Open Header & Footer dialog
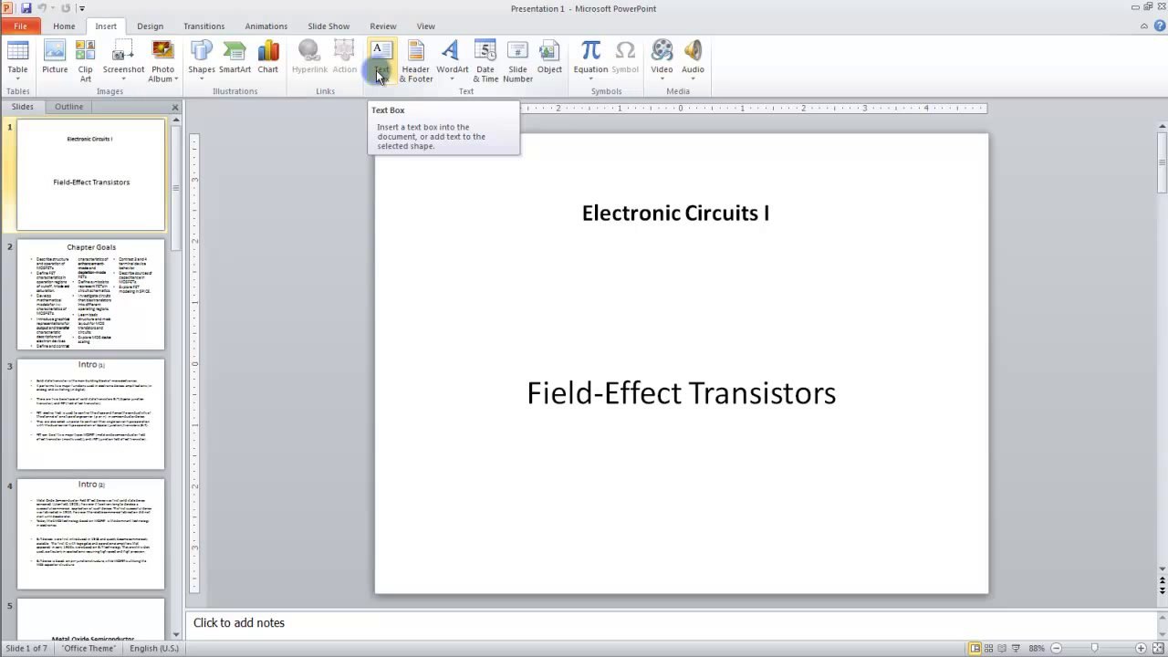Screen dimensions: 1168x657 pyautogui.click(x=415, y=61)
